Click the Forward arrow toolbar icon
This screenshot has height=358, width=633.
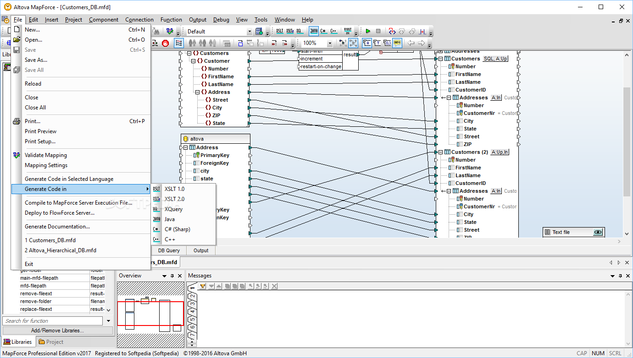tap(421, 43)
